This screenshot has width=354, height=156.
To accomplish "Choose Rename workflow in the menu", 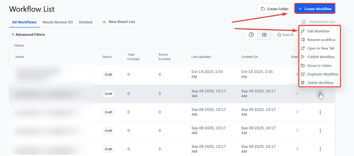I will tap(321, 40).
